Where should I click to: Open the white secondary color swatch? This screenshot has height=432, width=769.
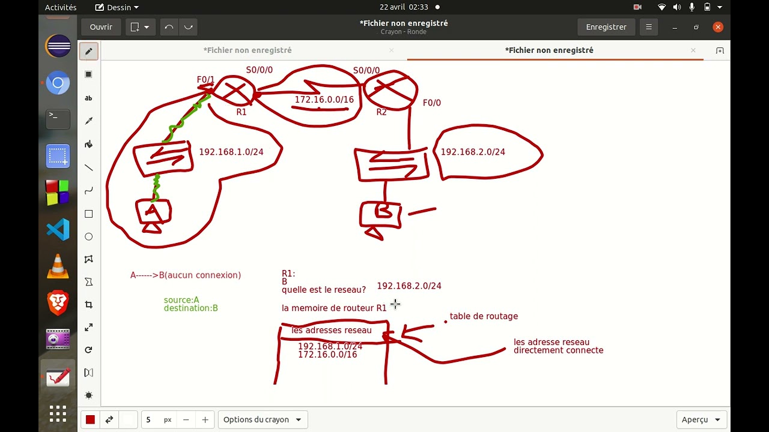(x=128, y=420)
